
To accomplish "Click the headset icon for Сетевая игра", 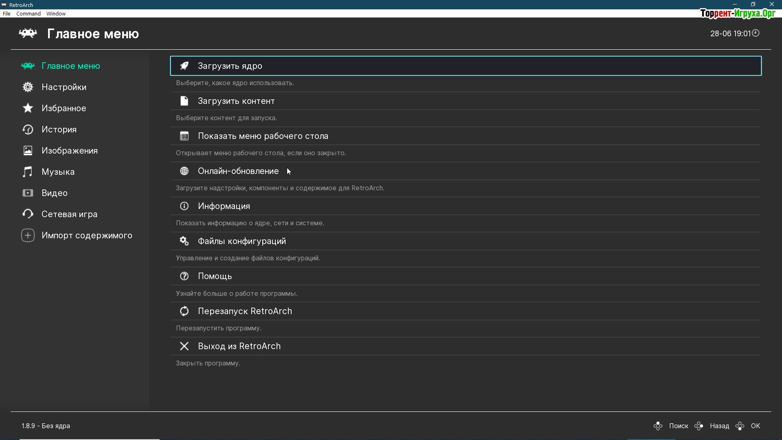I will click(x=28, y=214).
